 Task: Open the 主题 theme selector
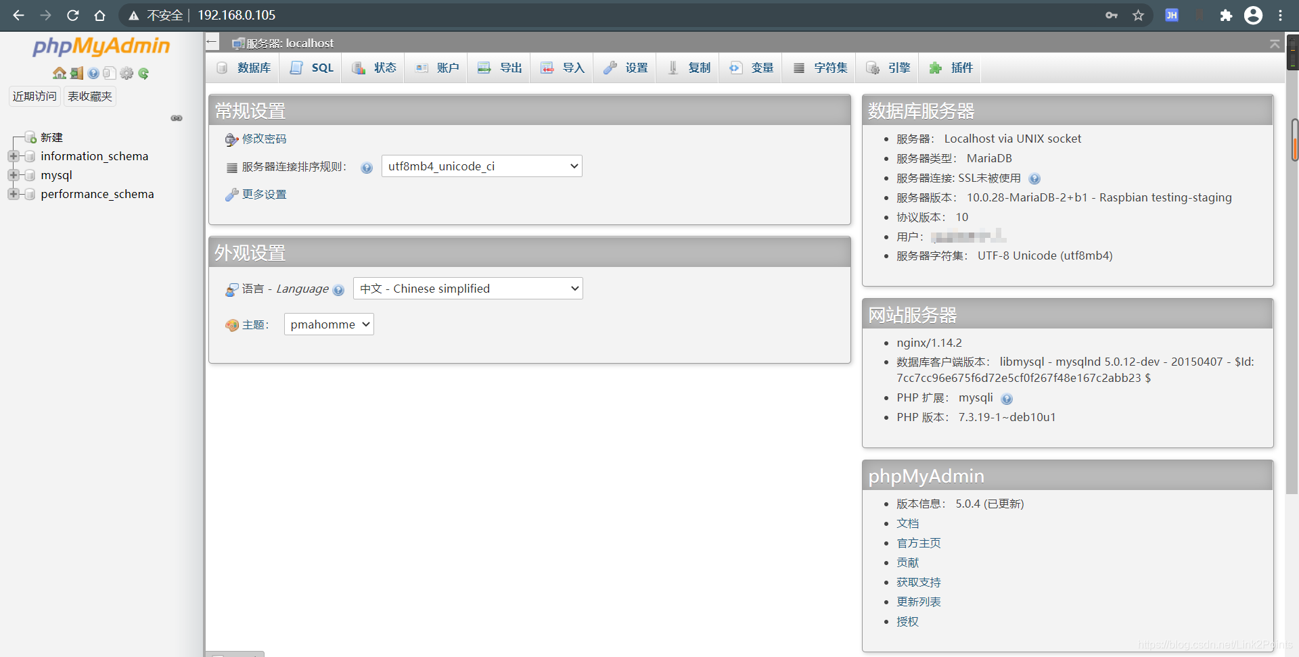tap(329, 324)
